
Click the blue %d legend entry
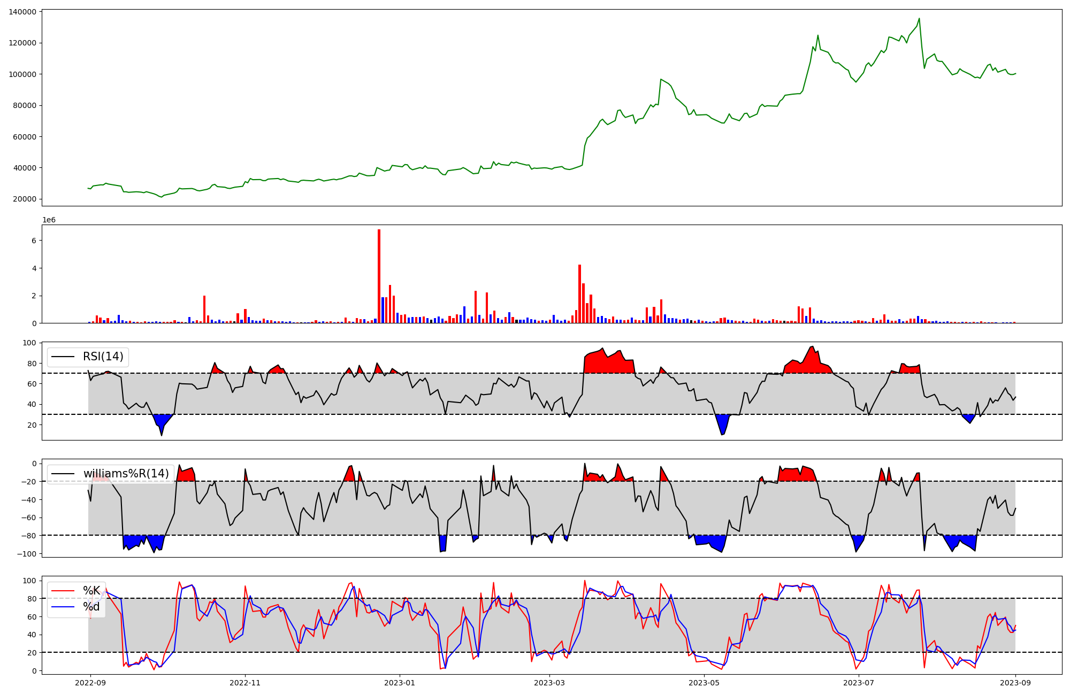pos(91,607)
